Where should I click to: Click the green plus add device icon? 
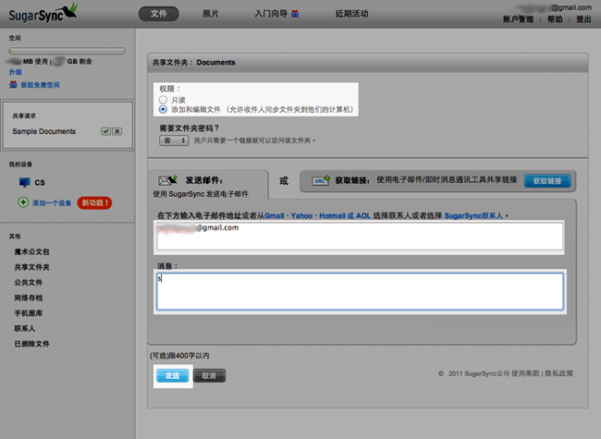coord(24,202)
